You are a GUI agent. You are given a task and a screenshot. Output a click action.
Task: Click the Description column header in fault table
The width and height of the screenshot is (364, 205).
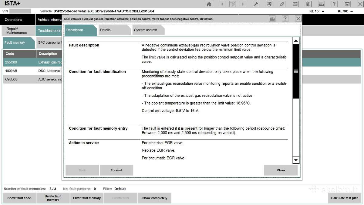(x=49, y=54)
